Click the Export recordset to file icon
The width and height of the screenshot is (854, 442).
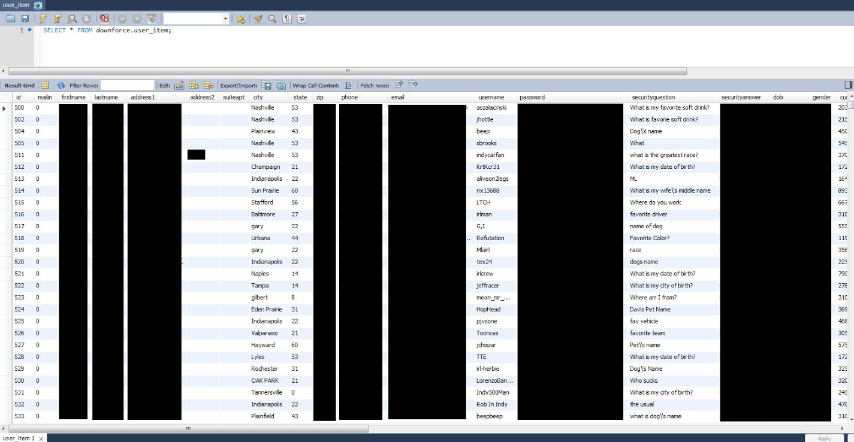click(267, 86)
